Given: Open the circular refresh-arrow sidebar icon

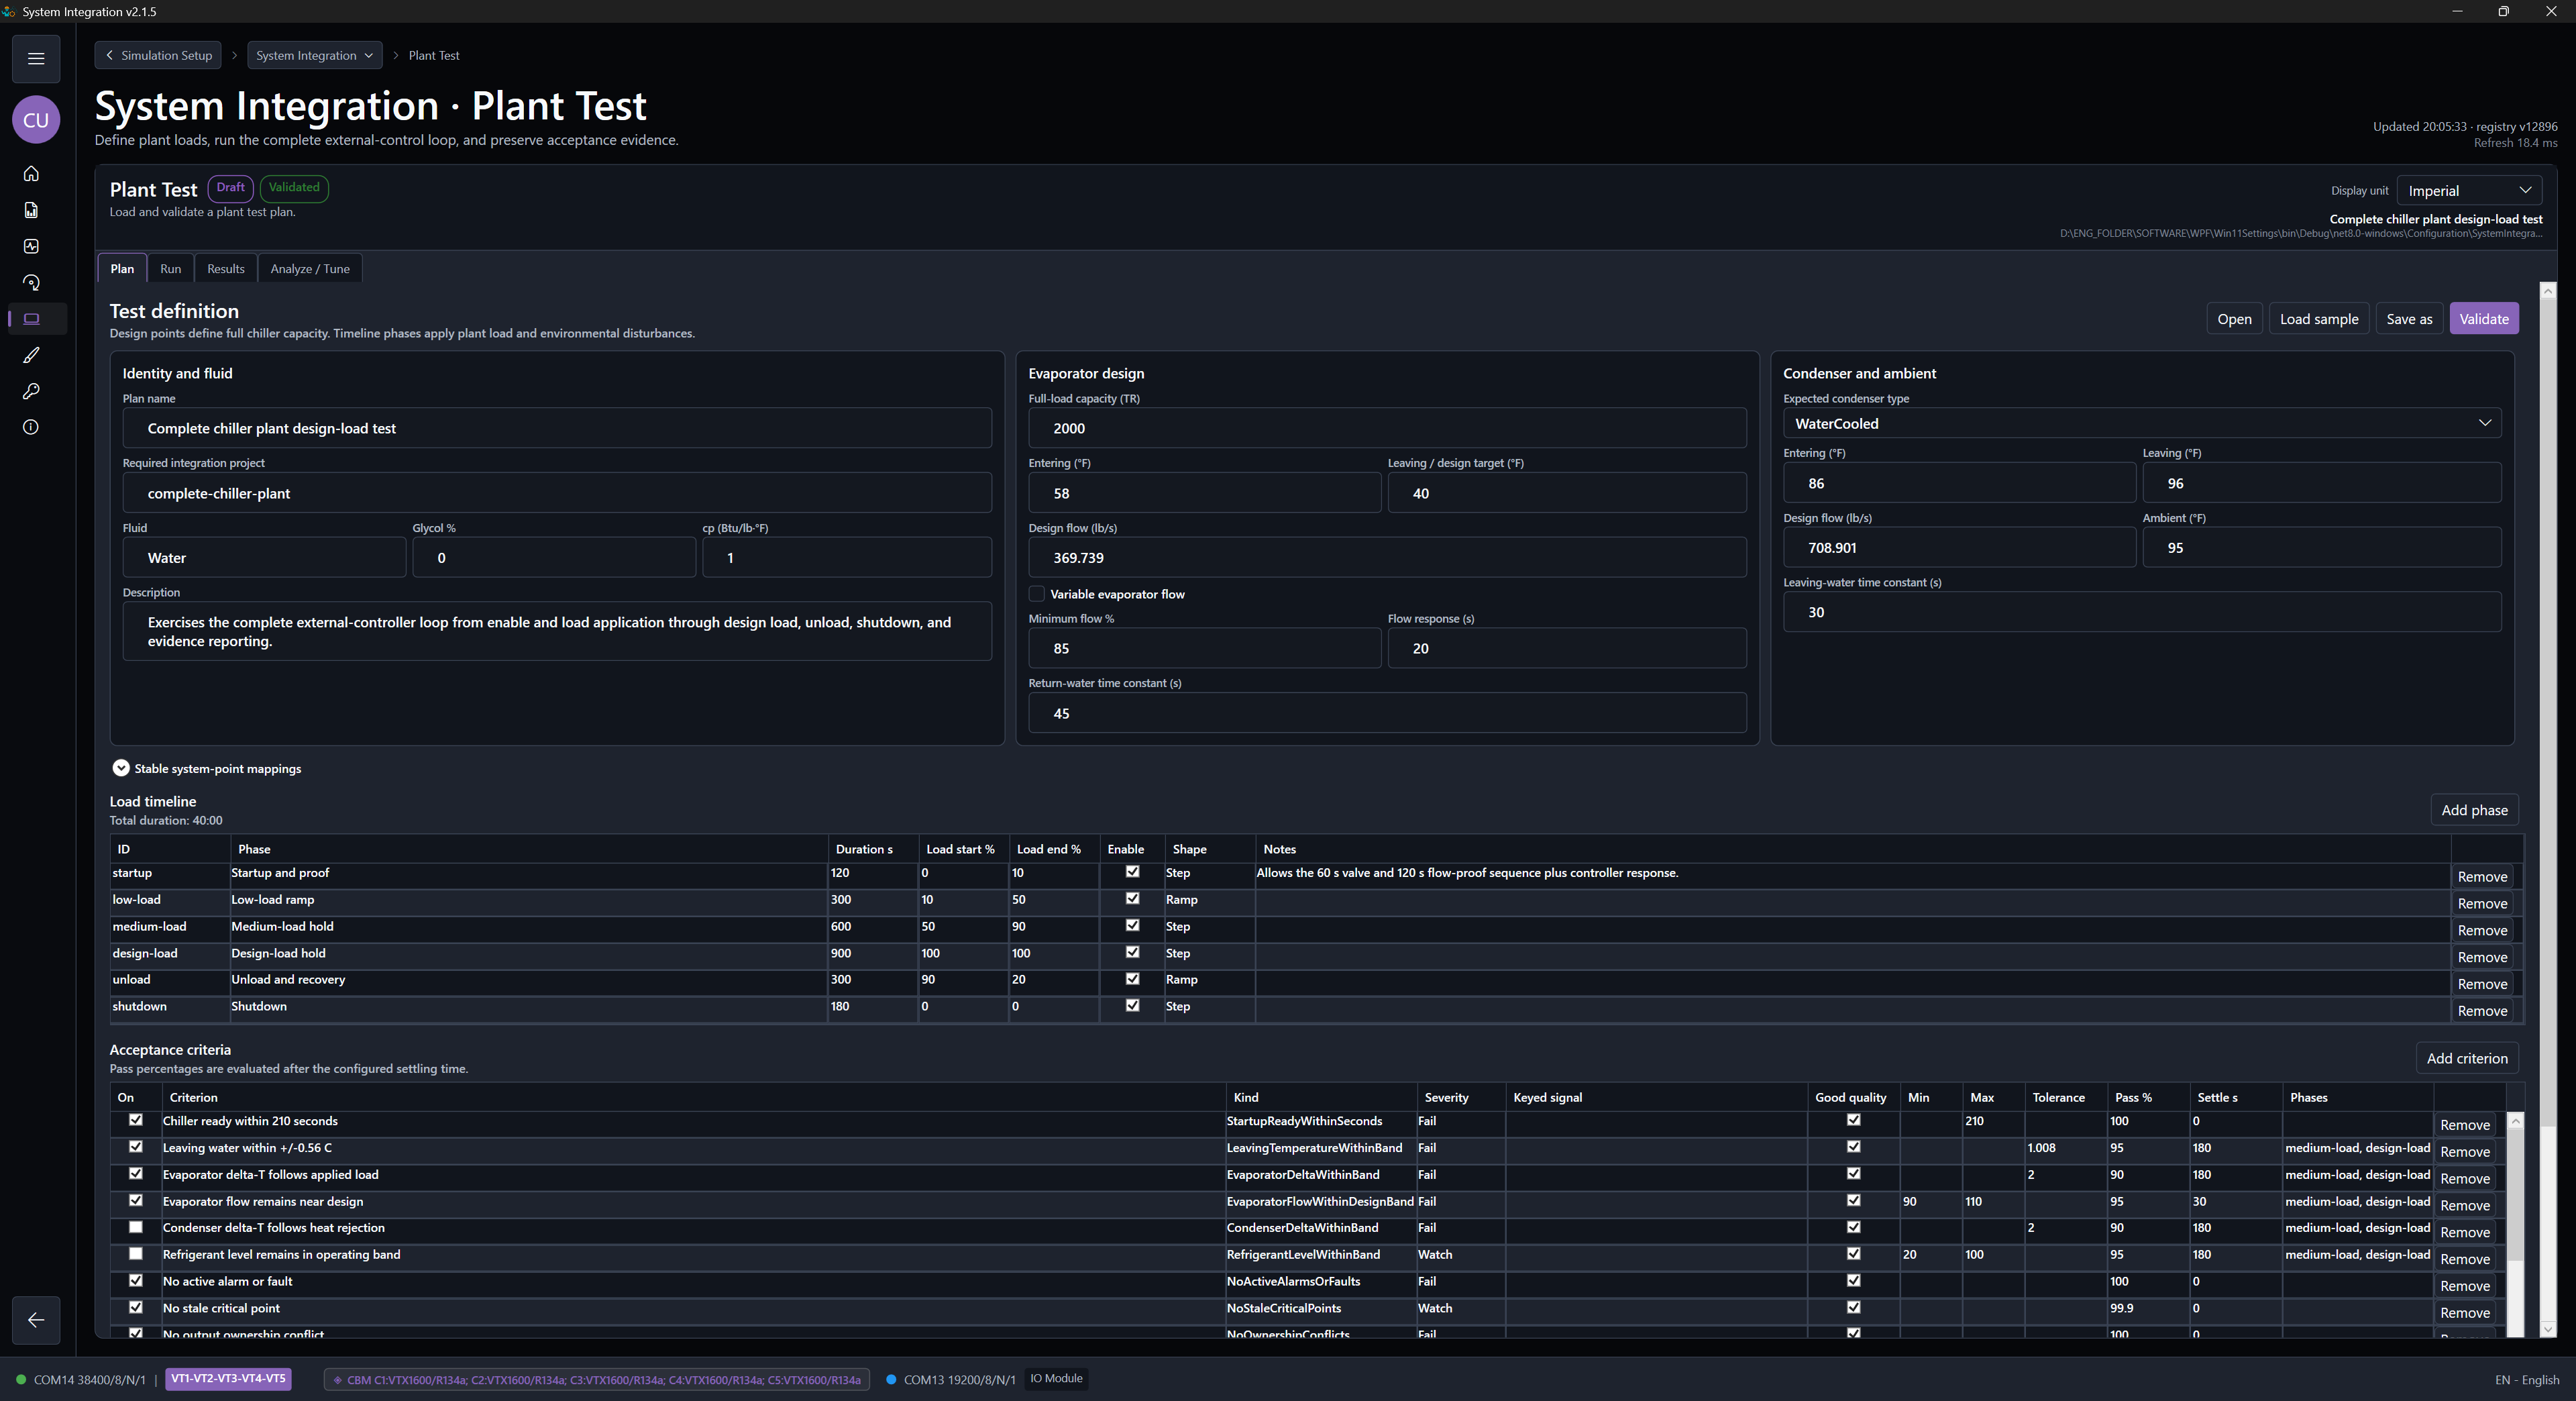Looking at the screenshot, I should (x=31, y=283).
